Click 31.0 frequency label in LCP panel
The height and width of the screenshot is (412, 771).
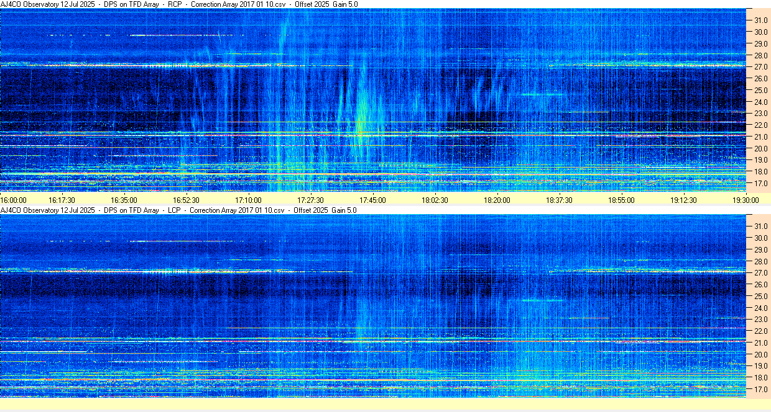click(760, 226)
